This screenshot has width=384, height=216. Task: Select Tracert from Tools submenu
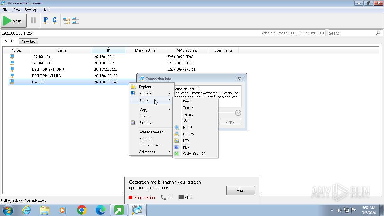(195, 107)
